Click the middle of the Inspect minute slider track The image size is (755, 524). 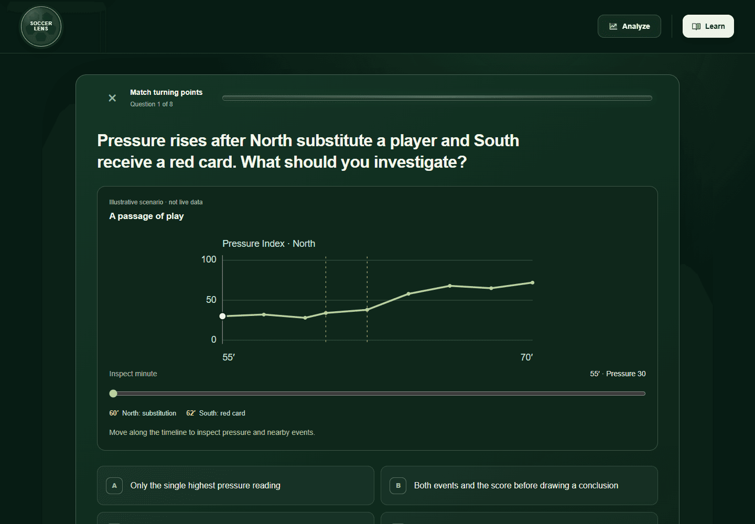coord(377,394)
